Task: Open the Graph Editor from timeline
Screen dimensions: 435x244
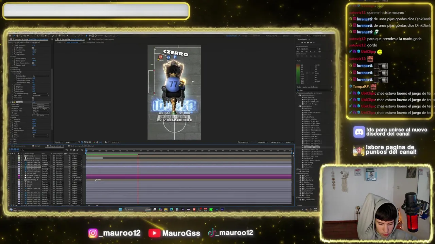Action: (82, 150)
